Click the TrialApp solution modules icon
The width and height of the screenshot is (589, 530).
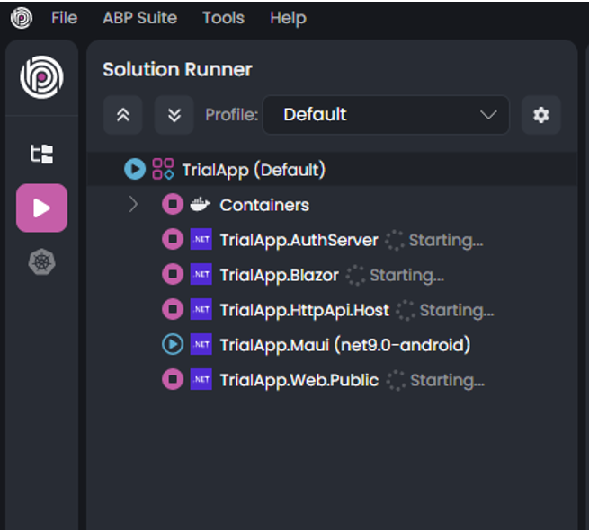tap(163, 169)
